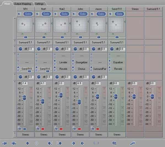The image size is (165, 147).
Task: Open Send FX1 Surround 5.1 output selector
Action: 117,42
